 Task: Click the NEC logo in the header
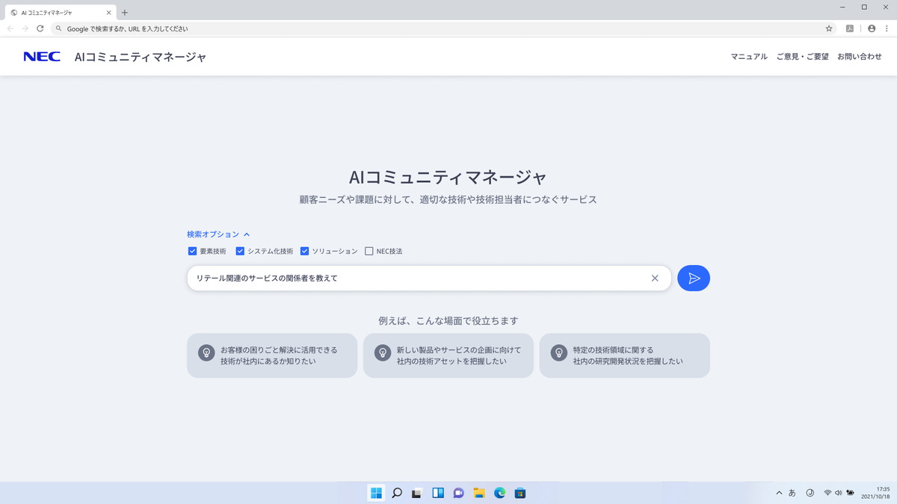click(42, 56)
